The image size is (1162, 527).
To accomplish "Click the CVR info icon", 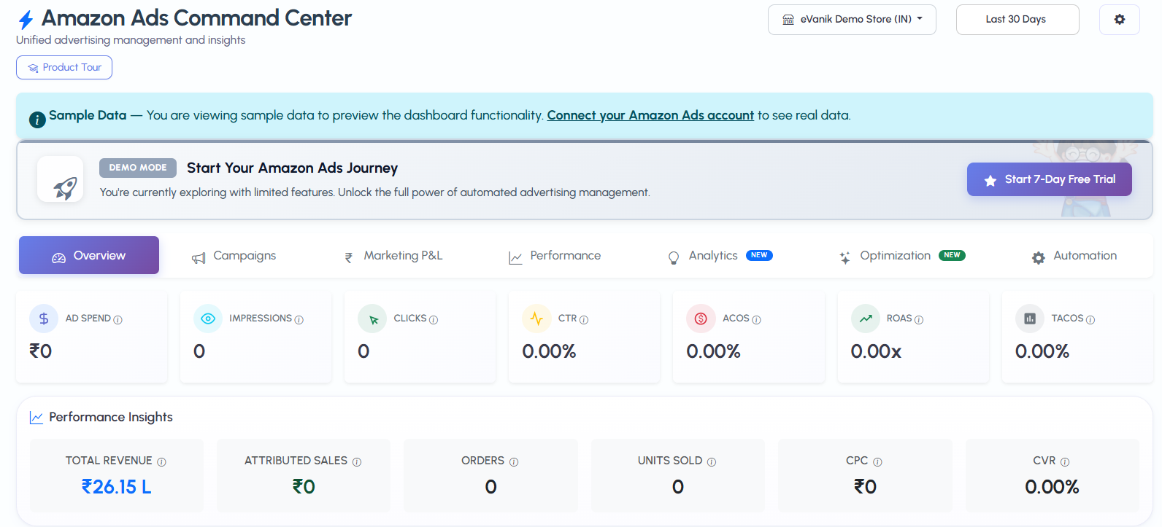I will [1065, 461].
